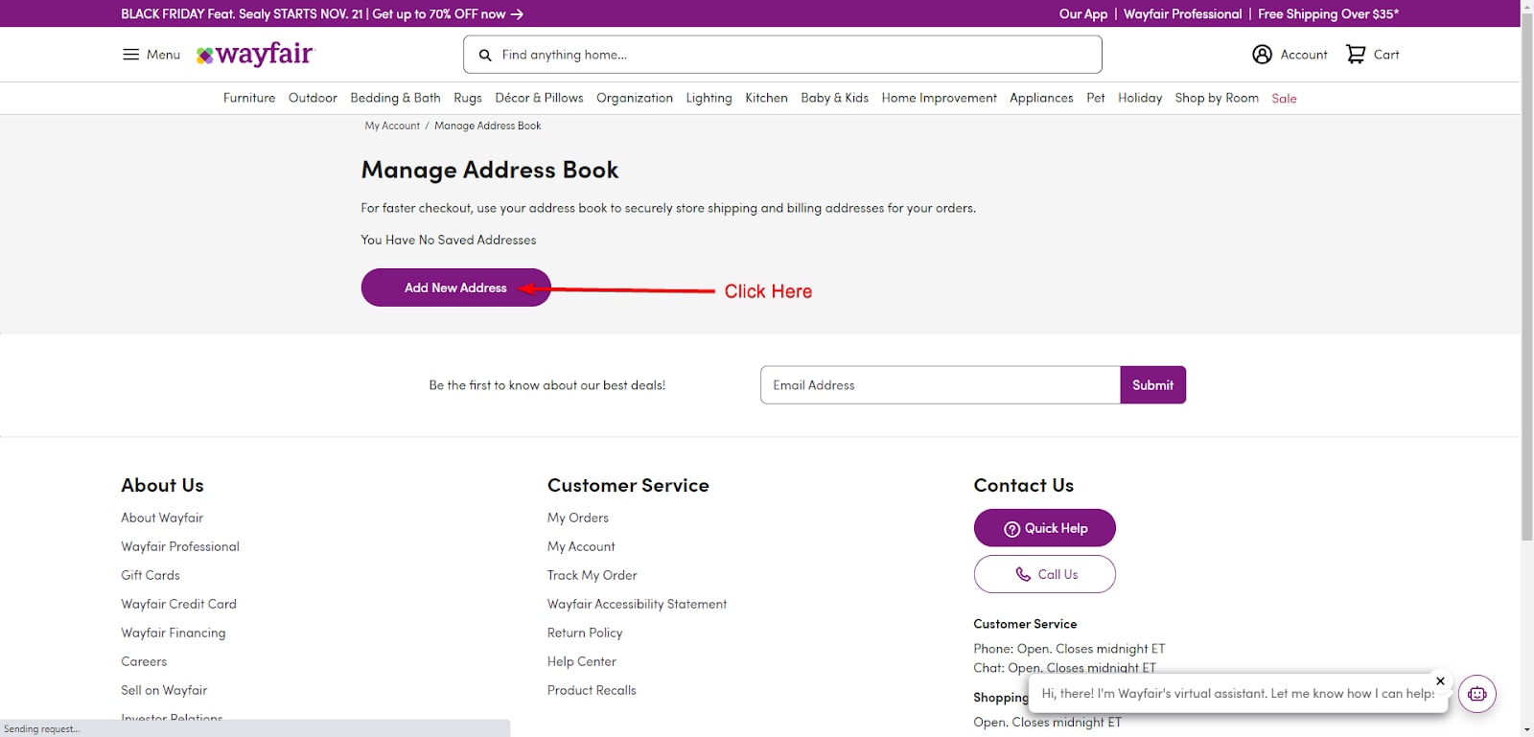This screenshot has width=1534, height=737.
Task: Open the Organization category
Action: (635, 98)
